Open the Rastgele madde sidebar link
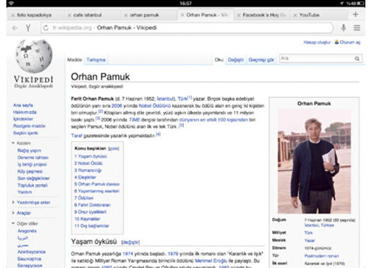The height and width of the screenshot is (268, 371). point(29,126)
